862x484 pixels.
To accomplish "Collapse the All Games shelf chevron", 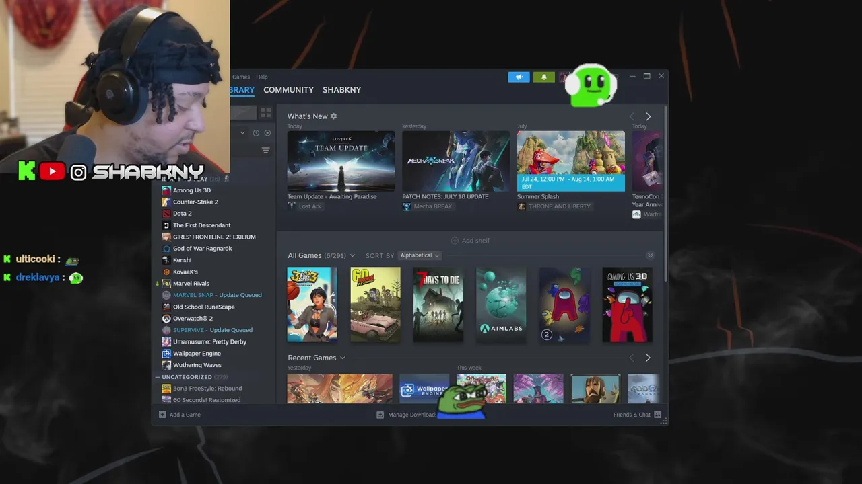I will pyautogui.click(x=650, y=255).
